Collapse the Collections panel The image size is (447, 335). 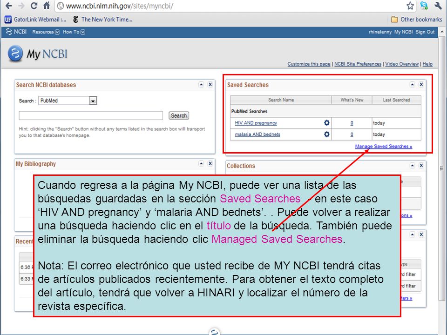click(412, 166)
